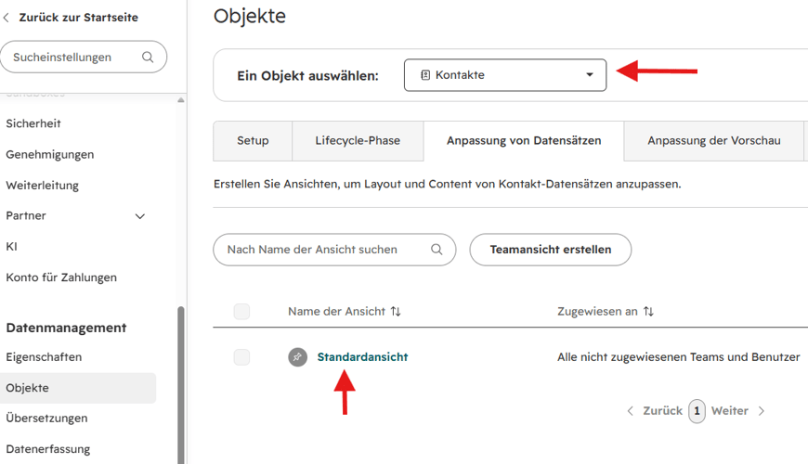Toggle the select-all checkbox in table header
Screen dimensions: 808x464
(241, 312)
